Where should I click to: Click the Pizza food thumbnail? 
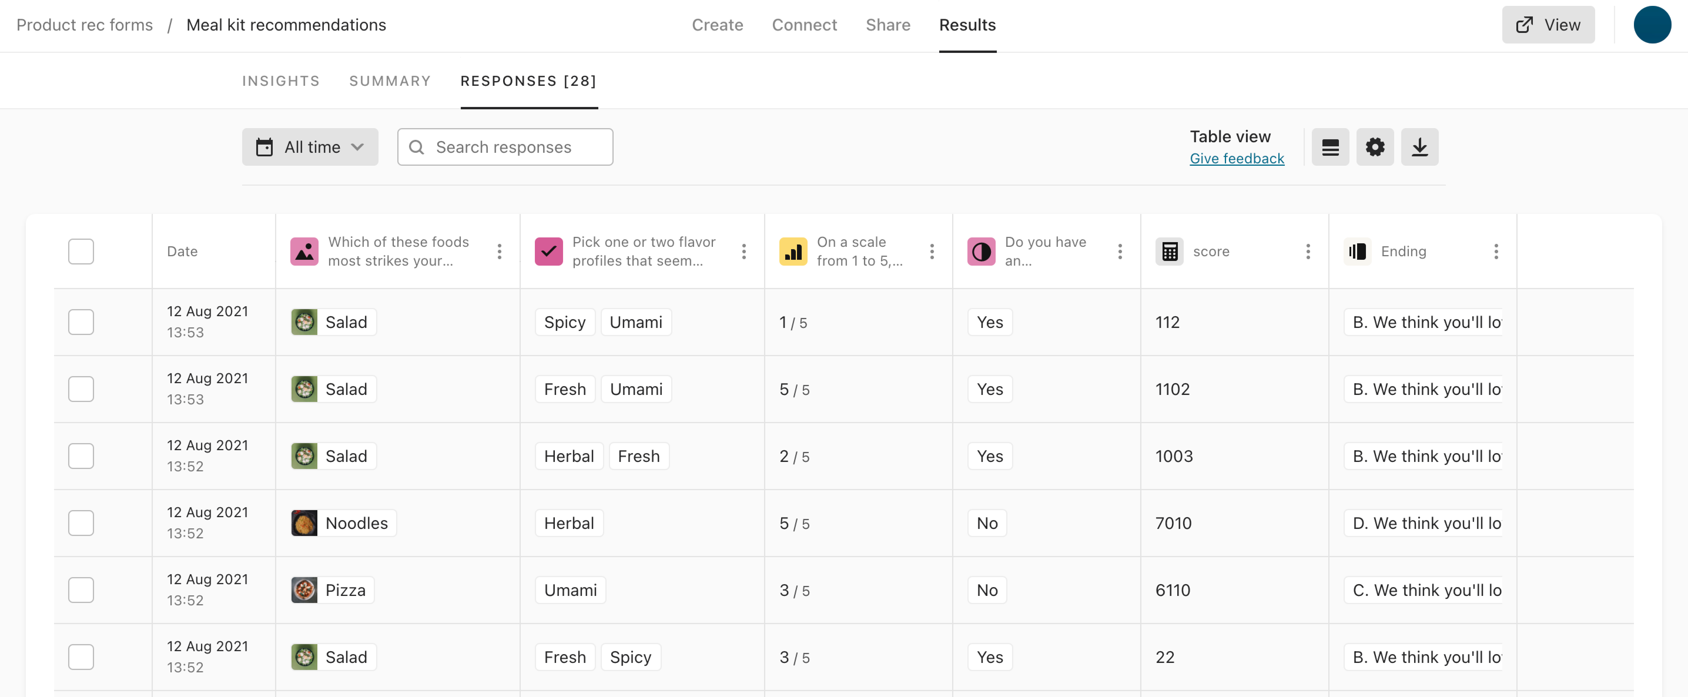pyautogui.click(x=304, y=590)
